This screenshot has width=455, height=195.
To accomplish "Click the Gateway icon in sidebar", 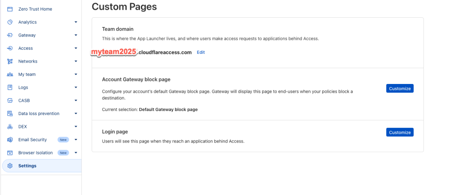I will [10, 35].
